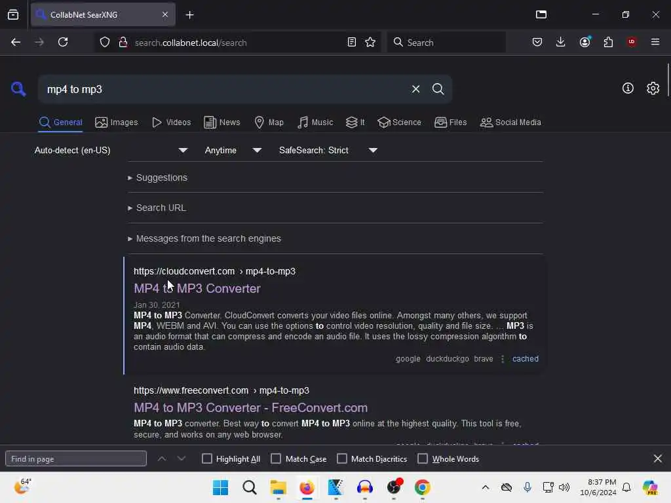Viewport: 671px width, 503px height.
Task: Clear the mp4 to mp3 query
Action: [415, 89]
